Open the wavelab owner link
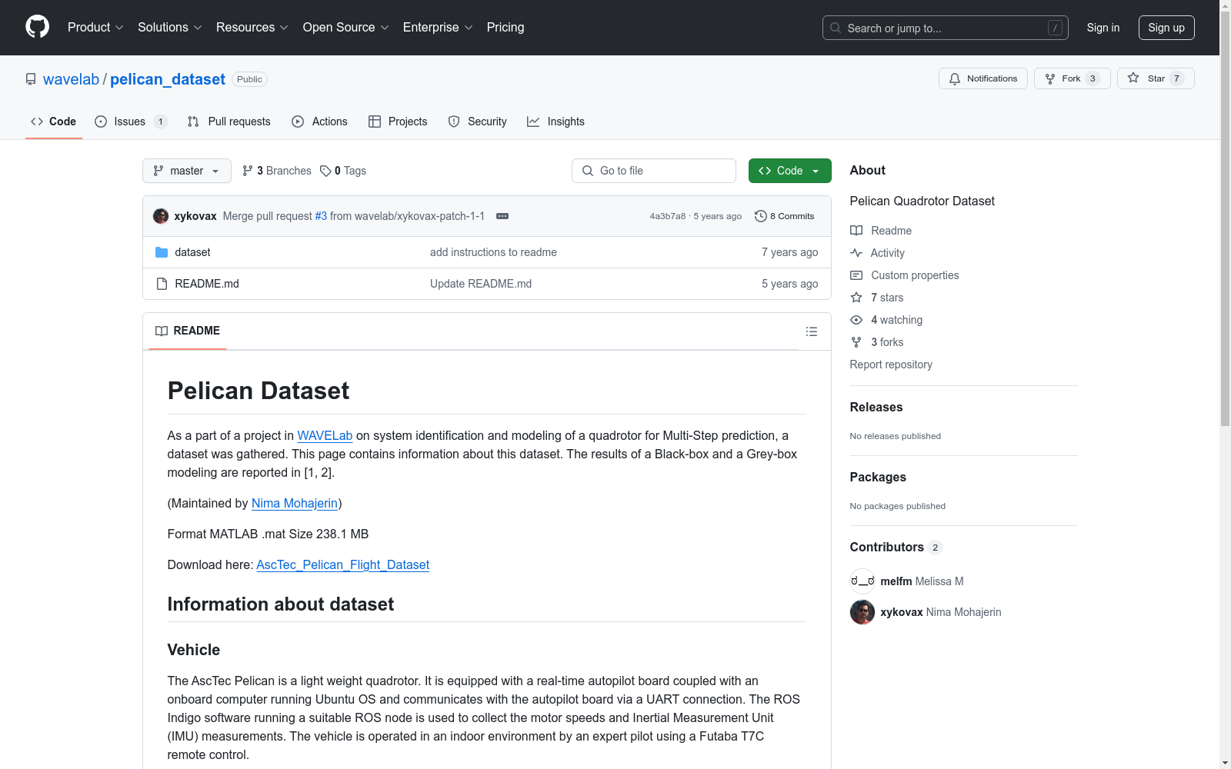1231x769 pixels. (x=72, y=79)
